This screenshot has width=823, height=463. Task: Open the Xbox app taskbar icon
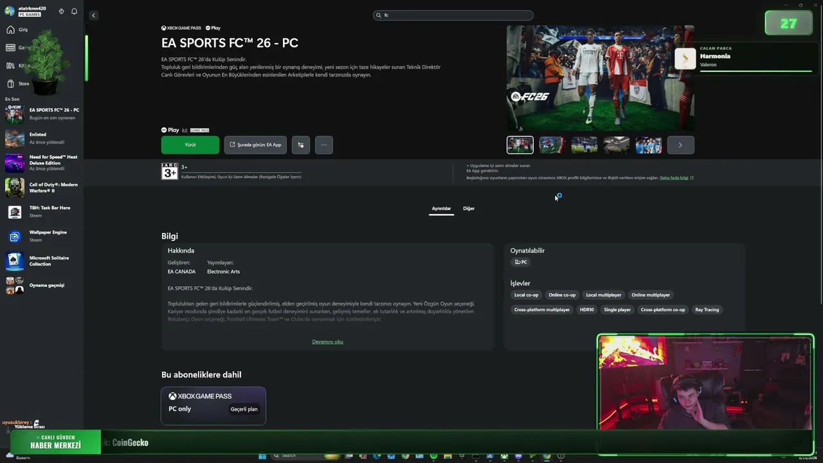click(504, 457)
